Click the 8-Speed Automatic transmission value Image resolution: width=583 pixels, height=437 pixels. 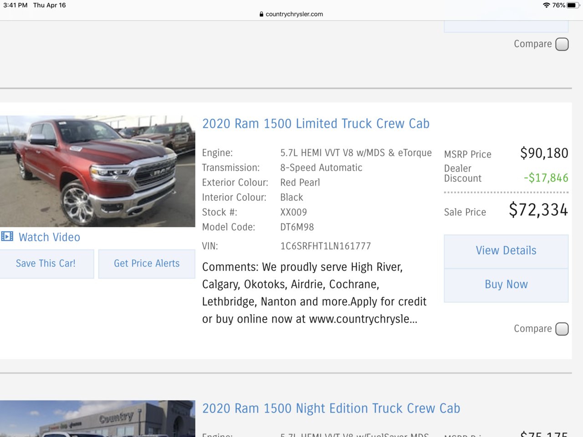tap(321, 168)
